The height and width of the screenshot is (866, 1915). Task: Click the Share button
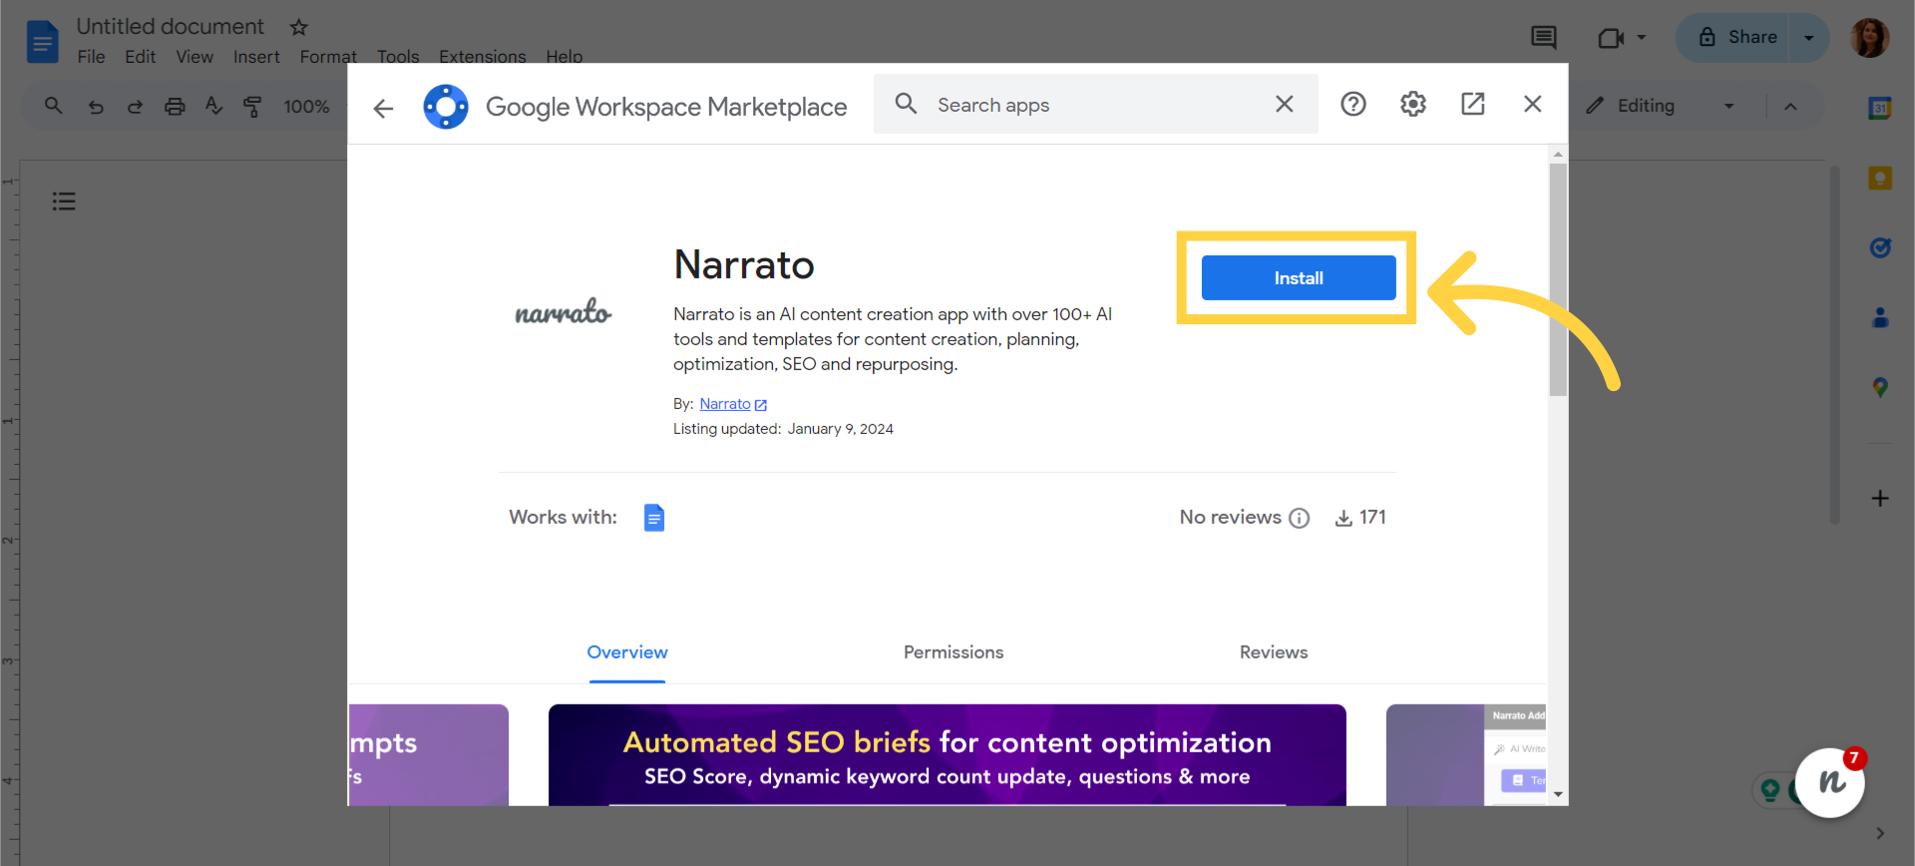click(1737, 37)
